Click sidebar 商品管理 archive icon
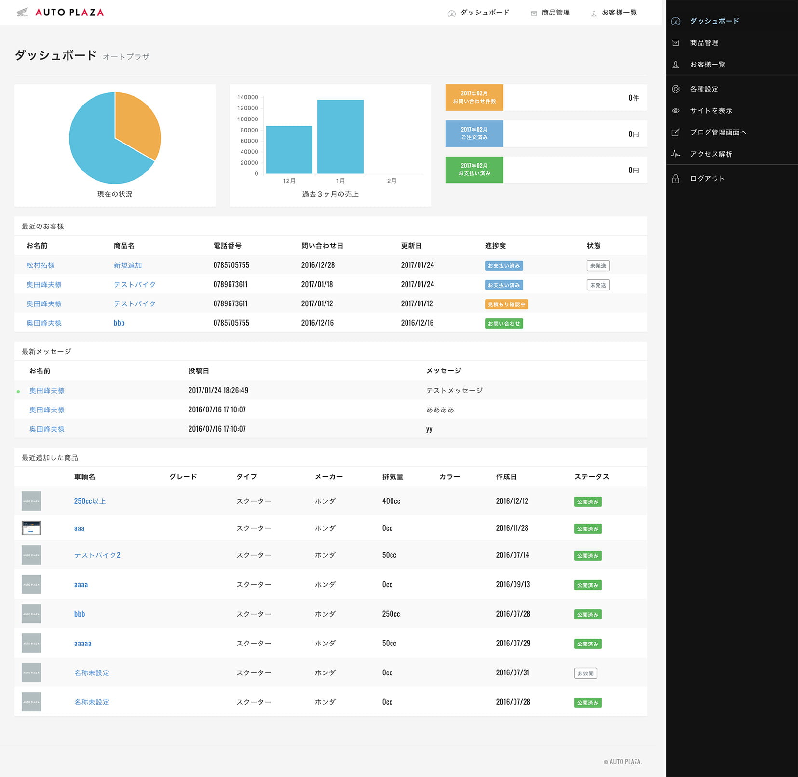The image size is (798, 777). [x=676, y=43]
